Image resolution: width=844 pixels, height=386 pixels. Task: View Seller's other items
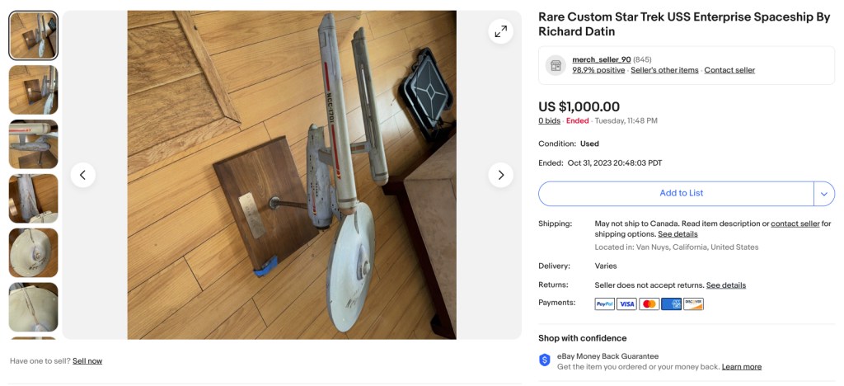point(664,70)
